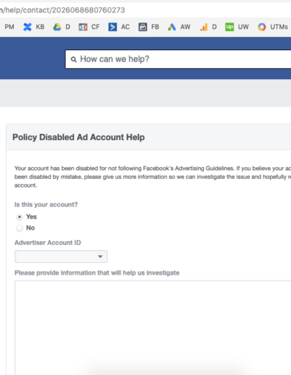The image size is (291, 375).
Task: Open the UW Upwork bookmark icon
Action: (x=229, y=27)
